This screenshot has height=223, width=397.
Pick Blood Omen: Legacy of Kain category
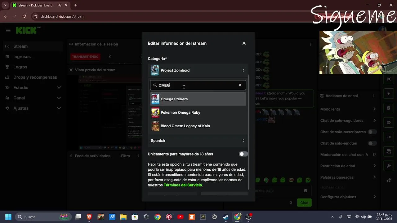pos(198,126)
